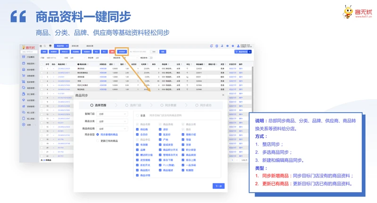Uncheck the 供应商 field checkbox

click(x=137, y=129)
